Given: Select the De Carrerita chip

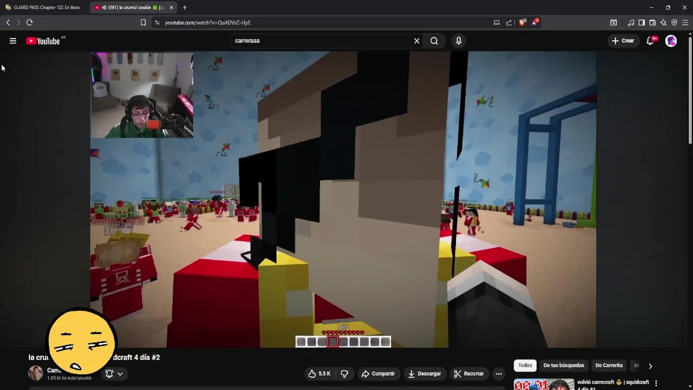Looking at the screenshot, I should click(609, 366).
